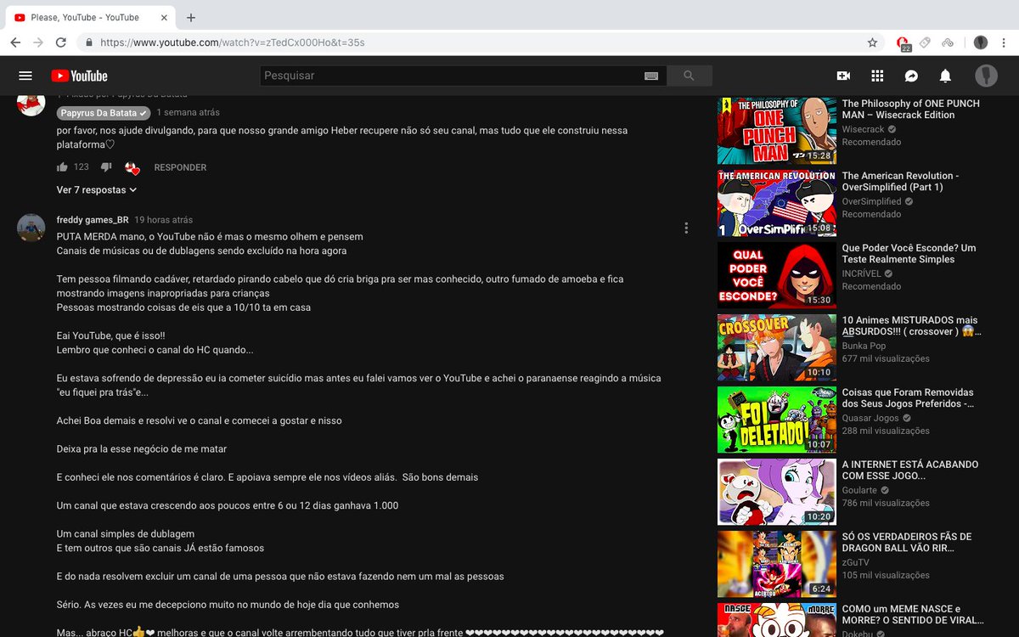Open a new browser tab
The image size is (1019, 637).
[x=191, y=17]
